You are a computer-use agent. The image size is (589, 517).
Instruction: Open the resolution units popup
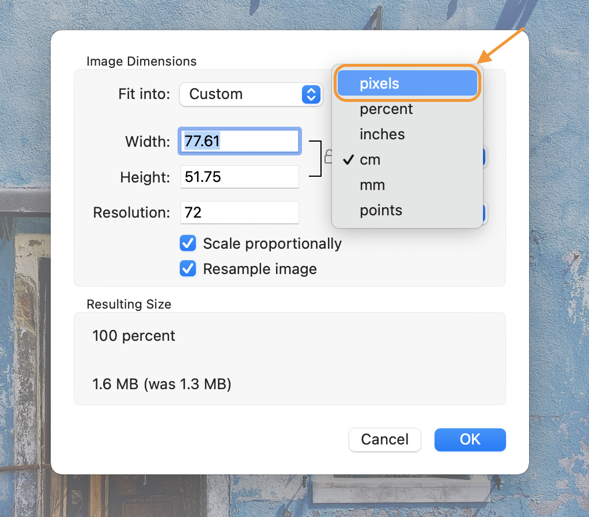pos(485,213)
